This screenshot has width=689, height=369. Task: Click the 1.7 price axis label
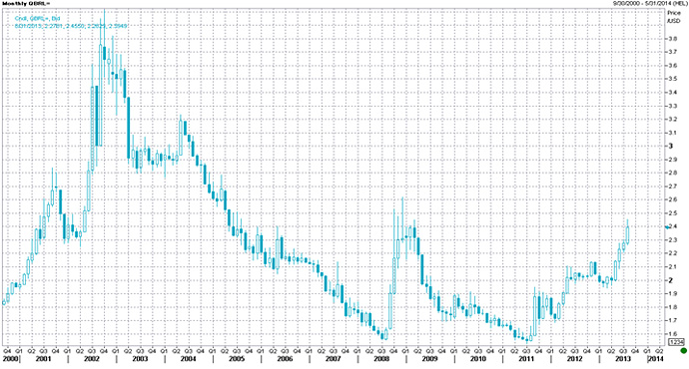(672, 321)
